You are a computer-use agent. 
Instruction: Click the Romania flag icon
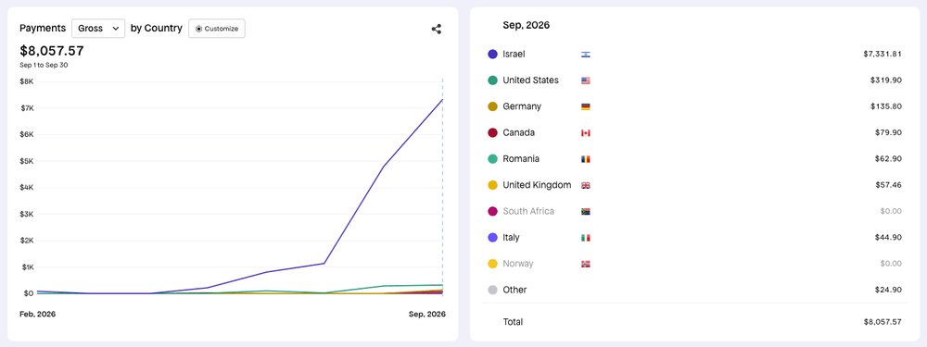[586, 159]
